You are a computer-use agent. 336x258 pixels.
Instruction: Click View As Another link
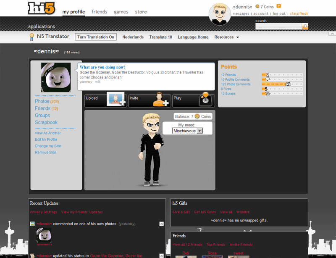48,133
